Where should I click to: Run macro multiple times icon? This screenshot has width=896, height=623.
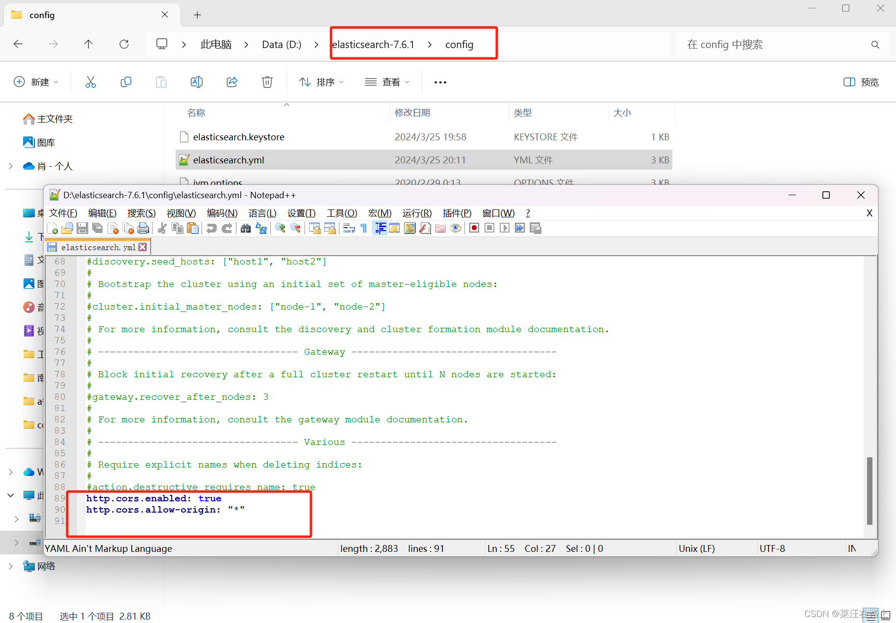[x=520, y=228]
